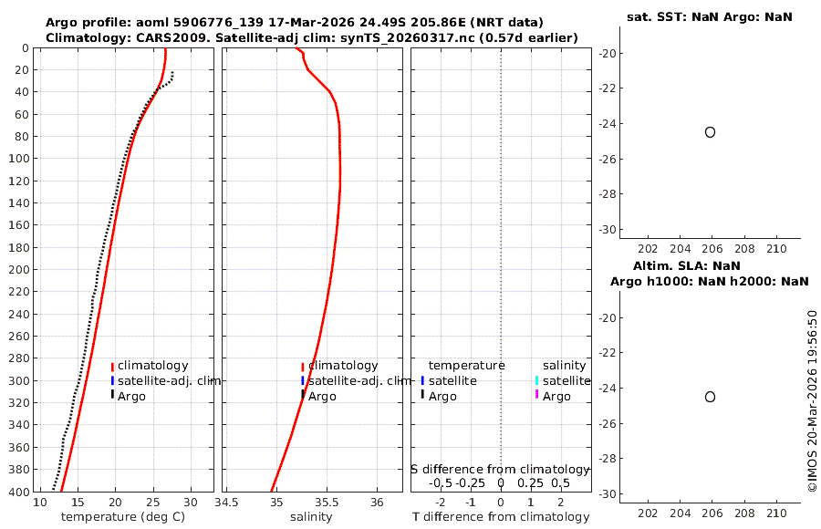Click the red climatology swatch in temperature legend

pyautogui.click(x=112, y=367)
